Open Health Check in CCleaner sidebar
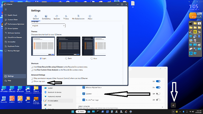This screenshot has width=203, height=114. 12,15
